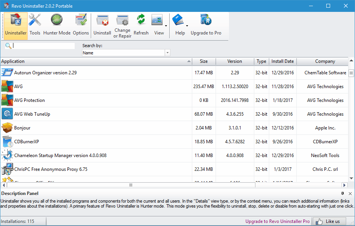The height and width of the screenshot is (226, 355).
Task: Click the Change or Repair button
Action: click(122, 26)
